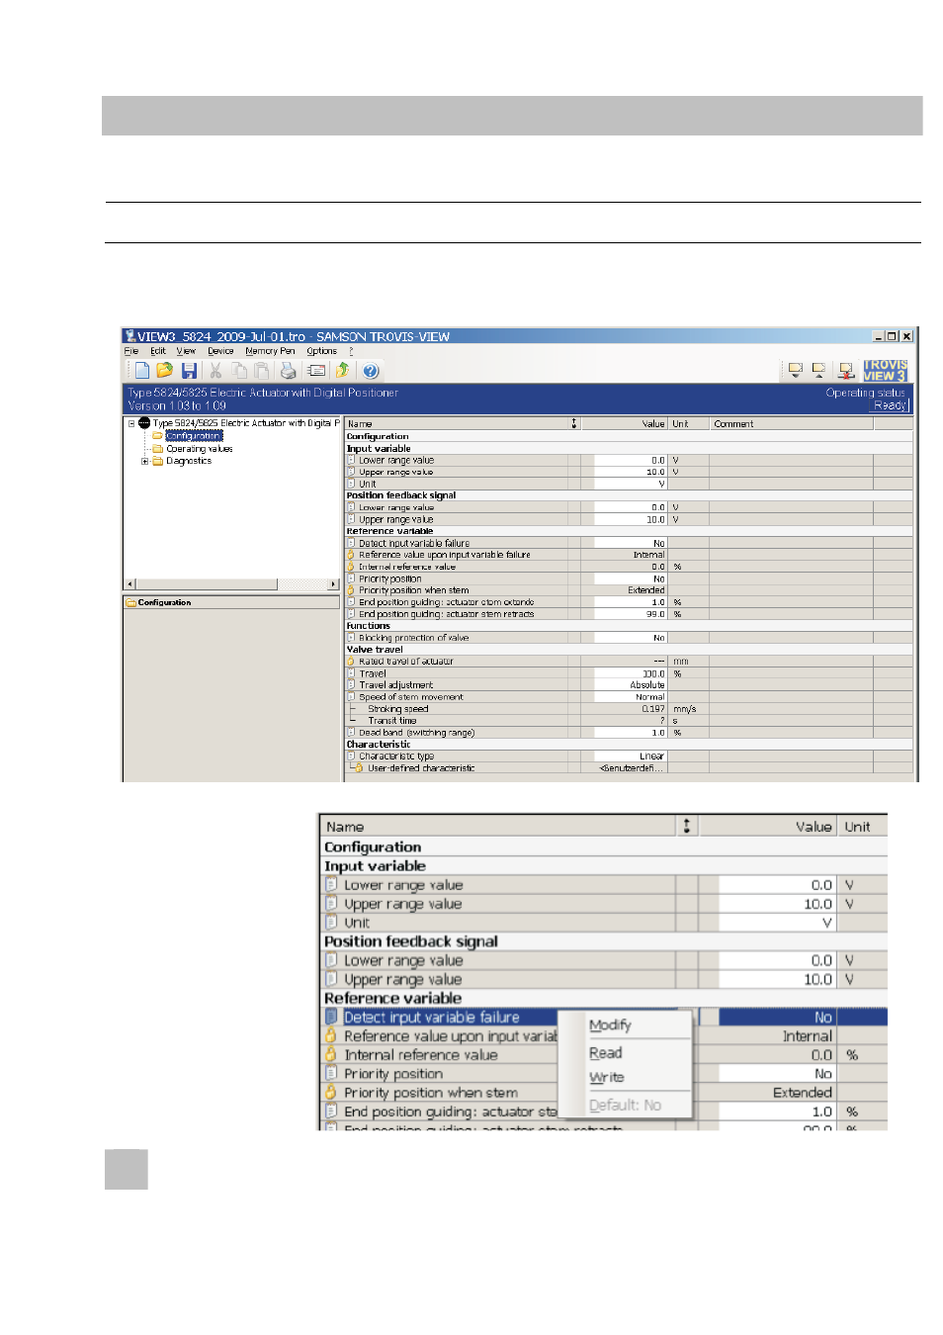Screen dimensions: 943x1335
Task: Create a new file with toolbar New icon
Action: click(x=141, y=371)
